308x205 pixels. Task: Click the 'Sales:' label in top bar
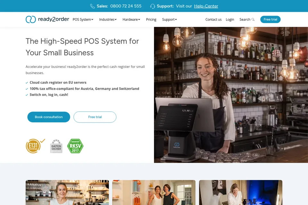[102, 6]
